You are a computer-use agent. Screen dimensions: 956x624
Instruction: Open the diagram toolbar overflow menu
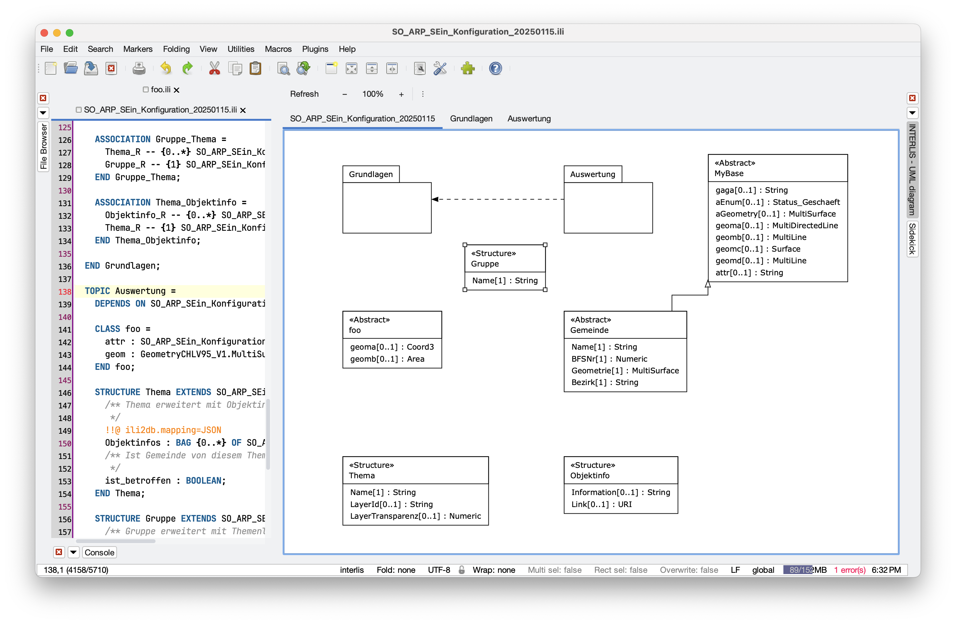pos(423,94)
